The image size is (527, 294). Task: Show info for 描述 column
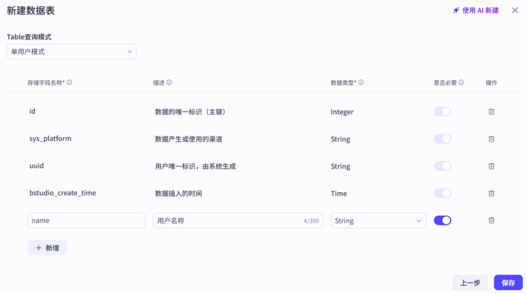tap(169, 82)
